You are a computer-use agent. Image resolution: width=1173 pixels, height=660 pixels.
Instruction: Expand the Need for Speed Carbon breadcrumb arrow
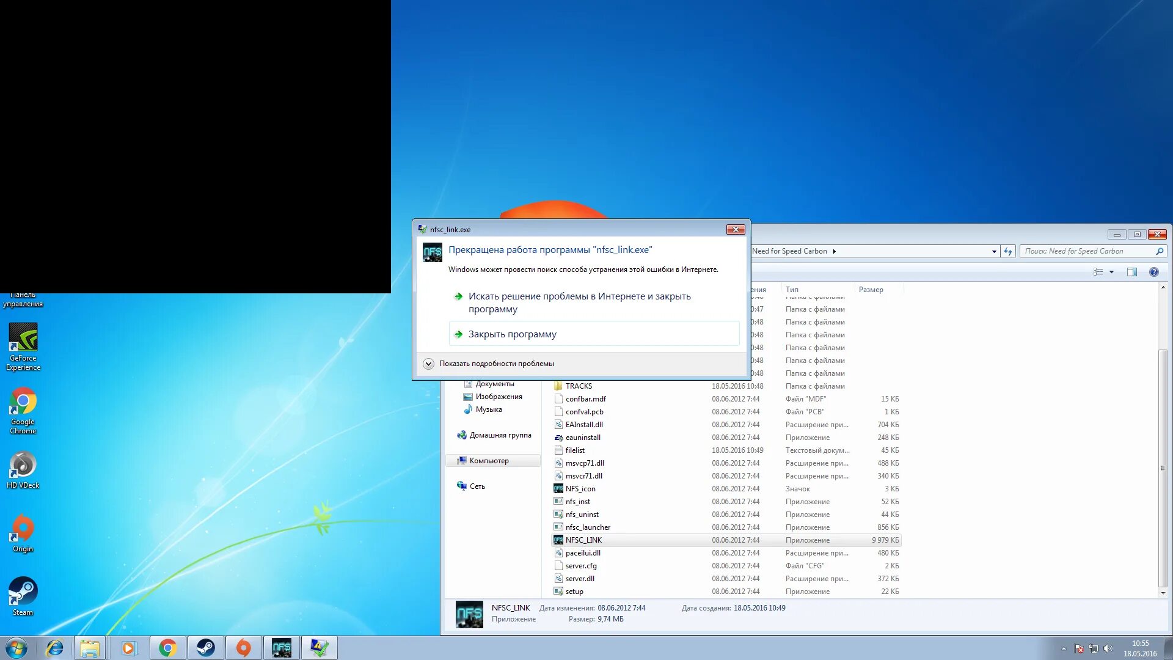click(834, 251)
